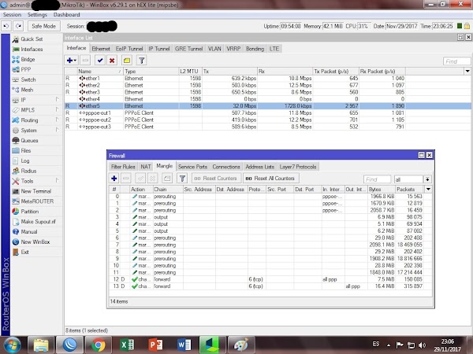Click Reset Counters button
473x354 pixels.
pyautogui.click(x=216, y=179)
